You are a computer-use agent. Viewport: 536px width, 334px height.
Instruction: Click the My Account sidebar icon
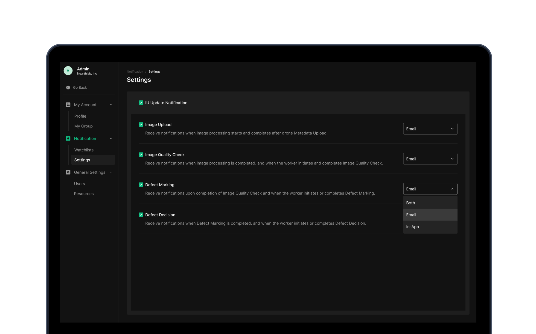pos(68,105)
